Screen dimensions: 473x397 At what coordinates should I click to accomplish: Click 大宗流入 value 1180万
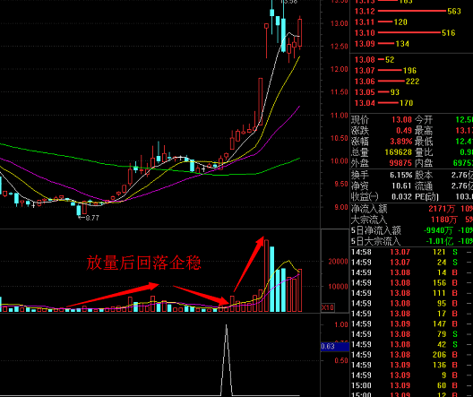tap(444, 220)
